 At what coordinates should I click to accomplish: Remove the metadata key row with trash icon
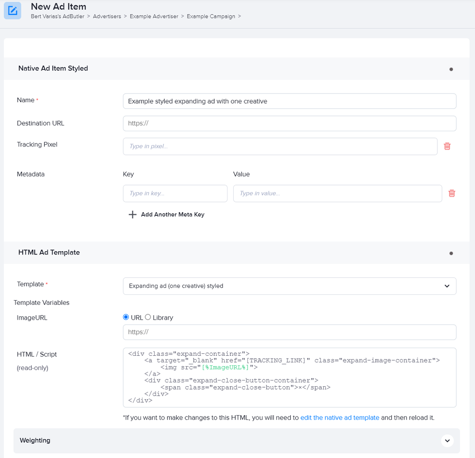(x=452, y=193)
